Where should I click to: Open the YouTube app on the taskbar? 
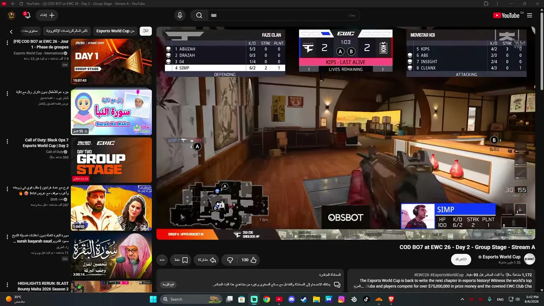(x=279, y=299)
